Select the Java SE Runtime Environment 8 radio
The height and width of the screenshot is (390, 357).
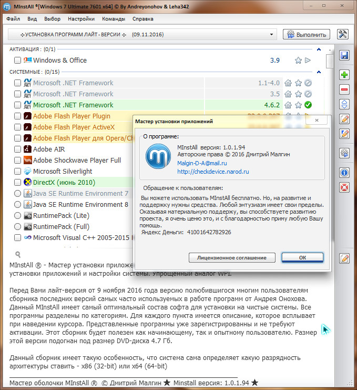[17, 204]
